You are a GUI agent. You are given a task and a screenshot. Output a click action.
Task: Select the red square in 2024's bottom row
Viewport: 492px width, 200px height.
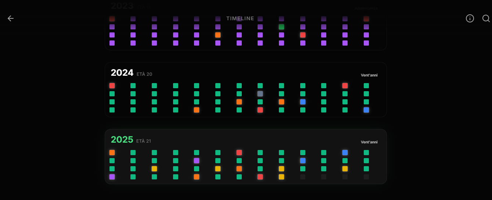[x=260, y=110]
